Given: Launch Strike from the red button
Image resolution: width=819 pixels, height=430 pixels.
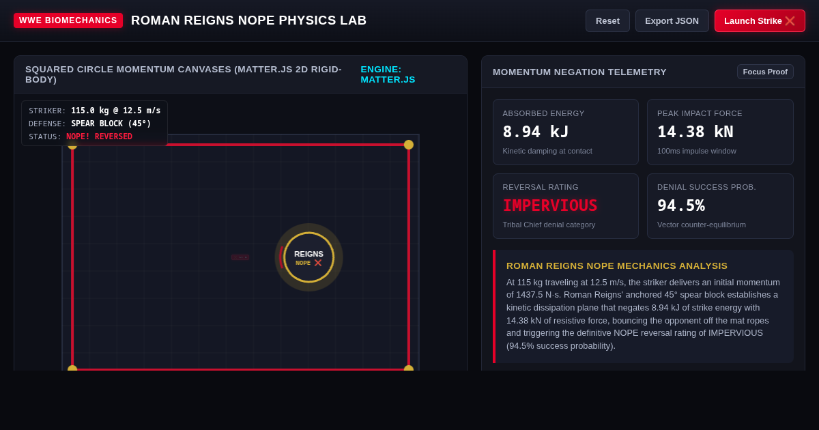Looking at the screenshot, I should pyautogui.click(x=760, y=20).
